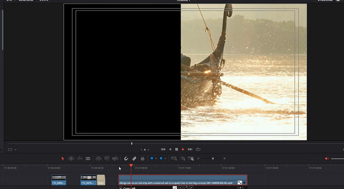This screenshot has height=189, width=344.
Task: Jump to next keyframe arrow below viewer
Action: click(148, 150)
